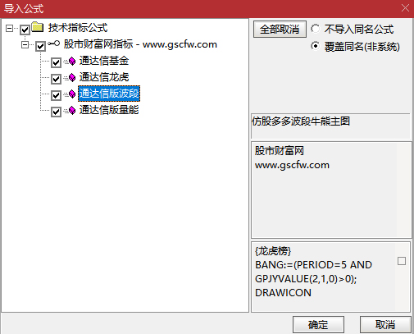The height and width of the screenshot is (334, 414).
Task: Collapse the 股市财富网指标 tree branch
Action: pos(25,44)
